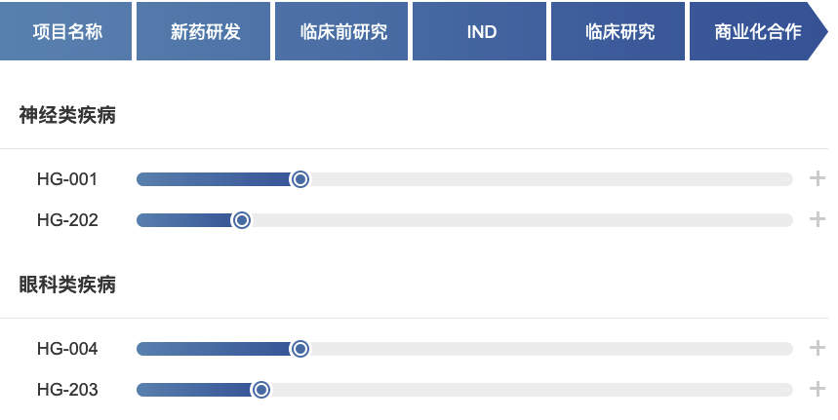The width and height of the screenshot is (838, 420).
Task: Click the 神经类疾病 category heading
Action: coord(68,116)
